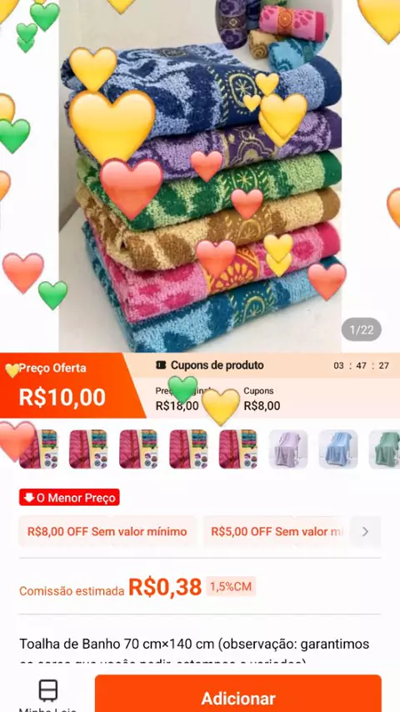This screenshot has height=712, width=400.
Task: Click the coupon ticket icon beside Cupons de produto
Action: [161, 365]
